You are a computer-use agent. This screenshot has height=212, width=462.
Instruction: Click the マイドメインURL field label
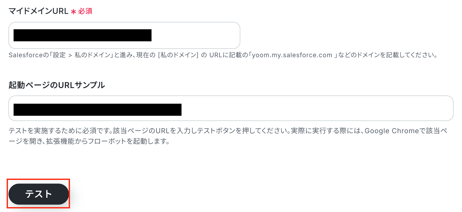point(39,11)
